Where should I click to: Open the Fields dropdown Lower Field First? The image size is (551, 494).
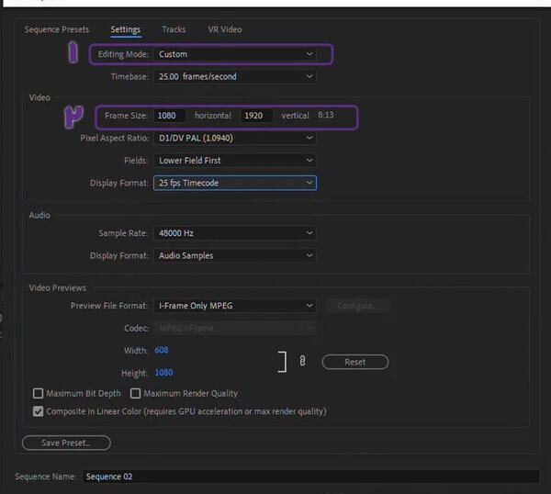[235, 161]
